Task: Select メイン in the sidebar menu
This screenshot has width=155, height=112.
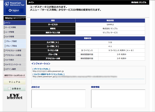Action: (14, 23)
